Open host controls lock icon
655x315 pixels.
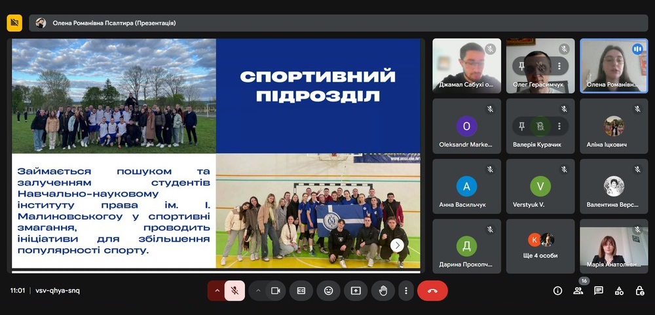pyautogui.click(x=640, y=291)
